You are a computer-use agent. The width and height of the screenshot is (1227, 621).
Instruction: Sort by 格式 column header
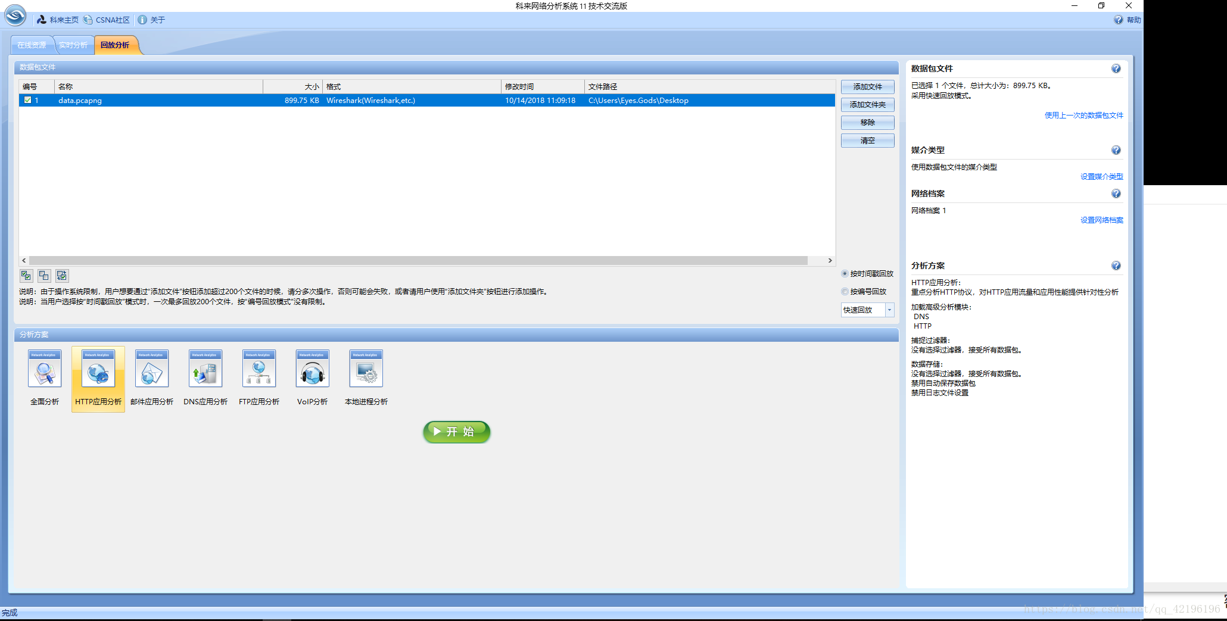[412, 86]
